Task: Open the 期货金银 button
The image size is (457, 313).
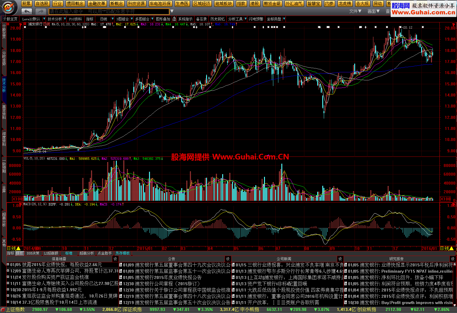Action: pyautogui.click(x=272, y=4)
